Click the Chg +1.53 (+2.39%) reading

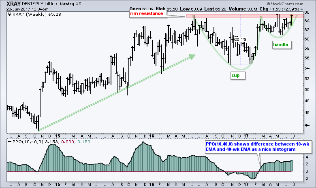click(279, 9)
